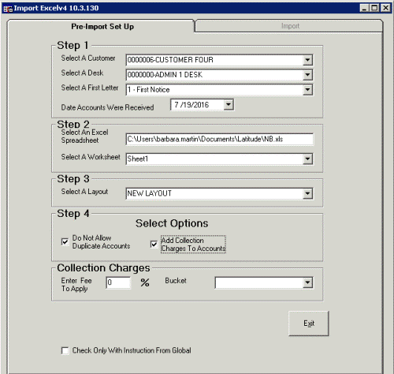394x374 pixels.
Task: Enable Check Only With Instruction From Global
Action: pos(65,350)
